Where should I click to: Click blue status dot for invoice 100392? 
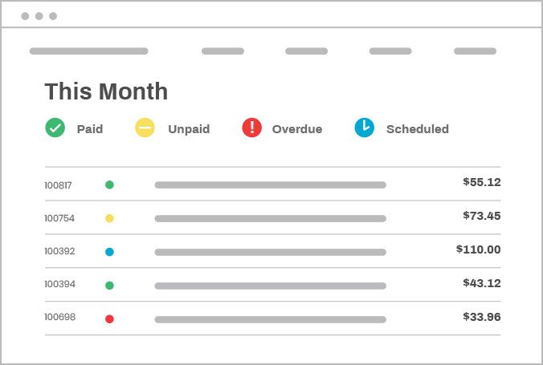point(109,252)
